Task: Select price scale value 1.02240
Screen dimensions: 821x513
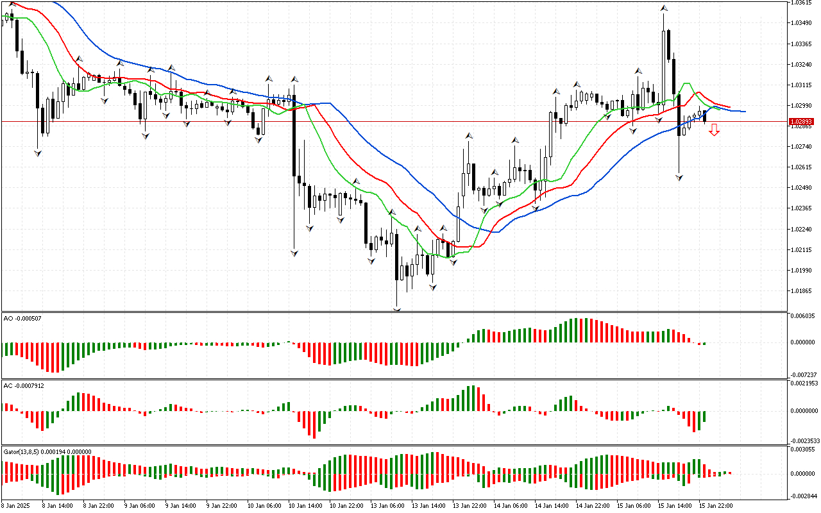Action: [x=802, y=229]
